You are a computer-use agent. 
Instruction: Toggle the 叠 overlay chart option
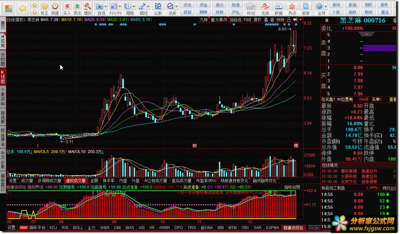click(266, 20)
